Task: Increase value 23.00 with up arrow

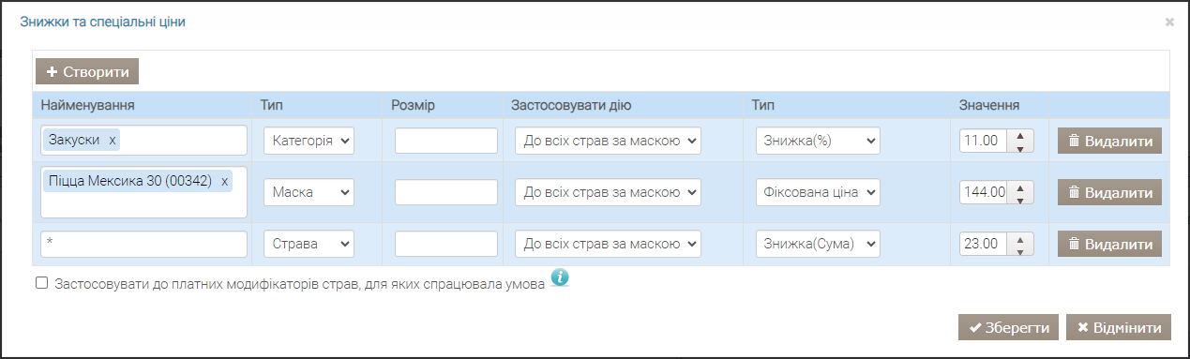Action: (x=1020, y=238)
